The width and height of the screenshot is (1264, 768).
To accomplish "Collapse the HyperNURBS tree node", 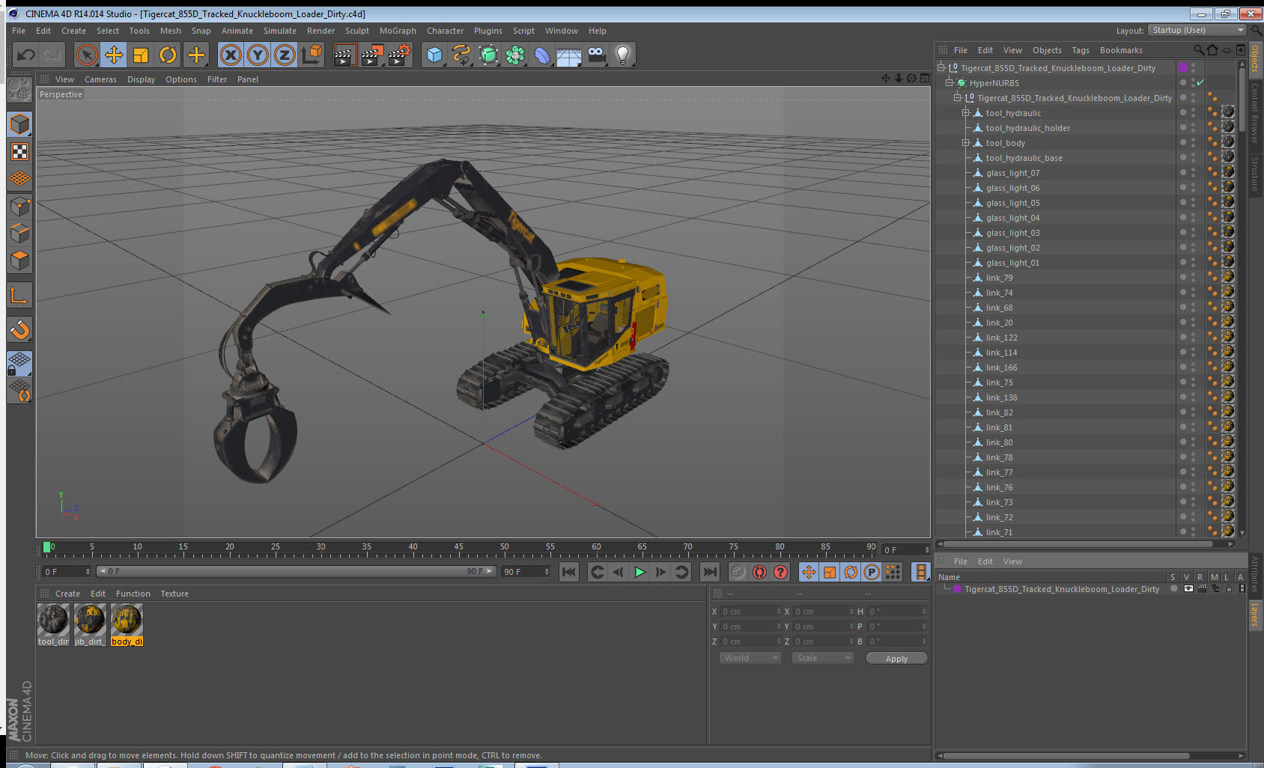I will (x=949, y=83).
